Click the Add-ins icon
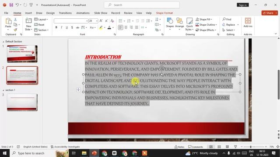Viewport: 280px width, 157px height. pyautogui.click(x=248, y=21)
